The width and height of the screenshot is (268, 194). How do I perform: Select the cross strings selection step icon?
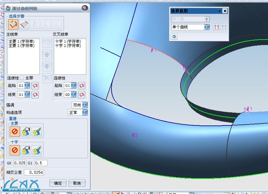(x=24, y=24)
